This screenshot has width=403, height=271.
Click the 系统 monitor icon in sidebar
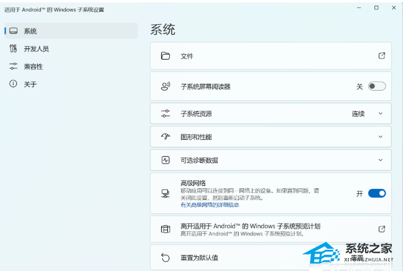13,31
